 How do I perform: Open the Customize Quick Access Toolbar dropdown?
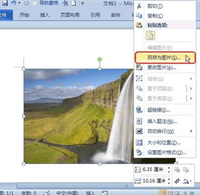point(83,3)
